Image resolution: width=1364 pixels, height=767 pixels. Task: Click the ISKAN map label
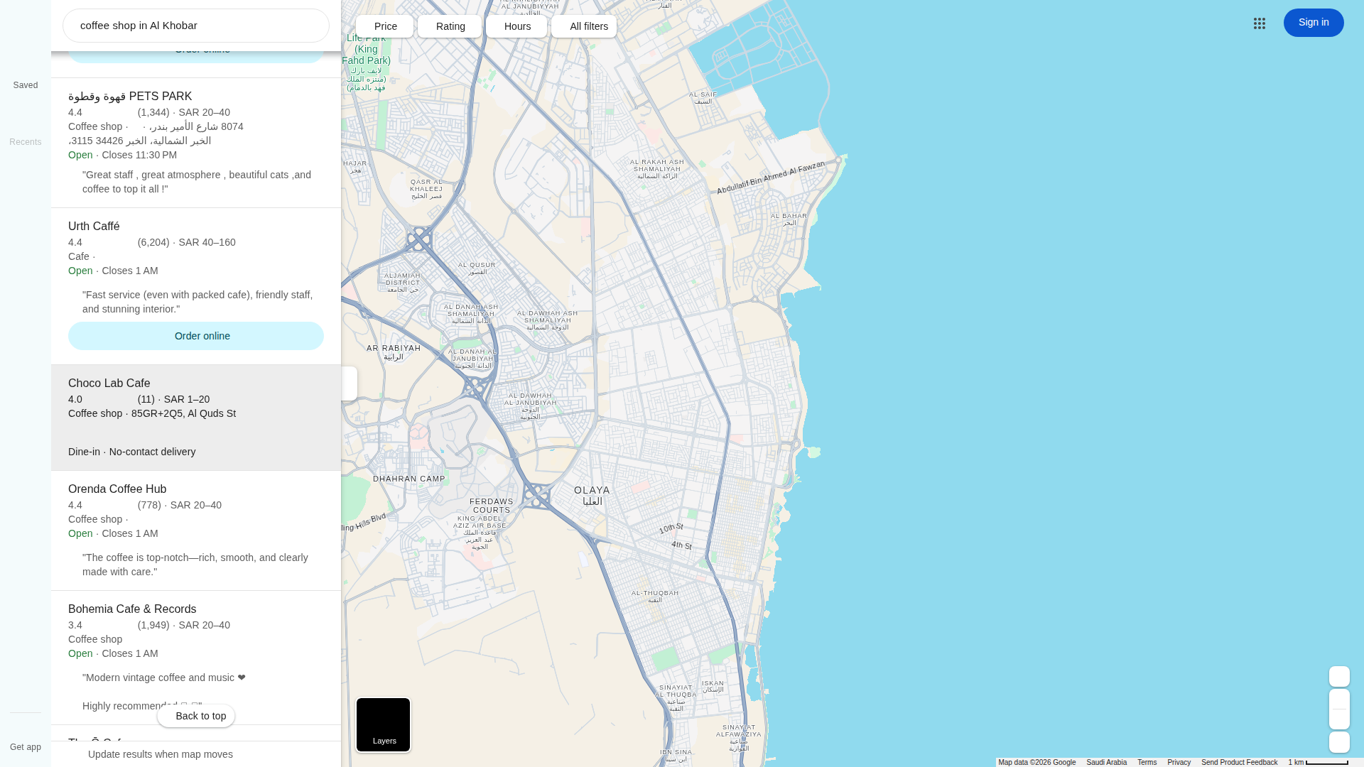[x=713, y=686]
